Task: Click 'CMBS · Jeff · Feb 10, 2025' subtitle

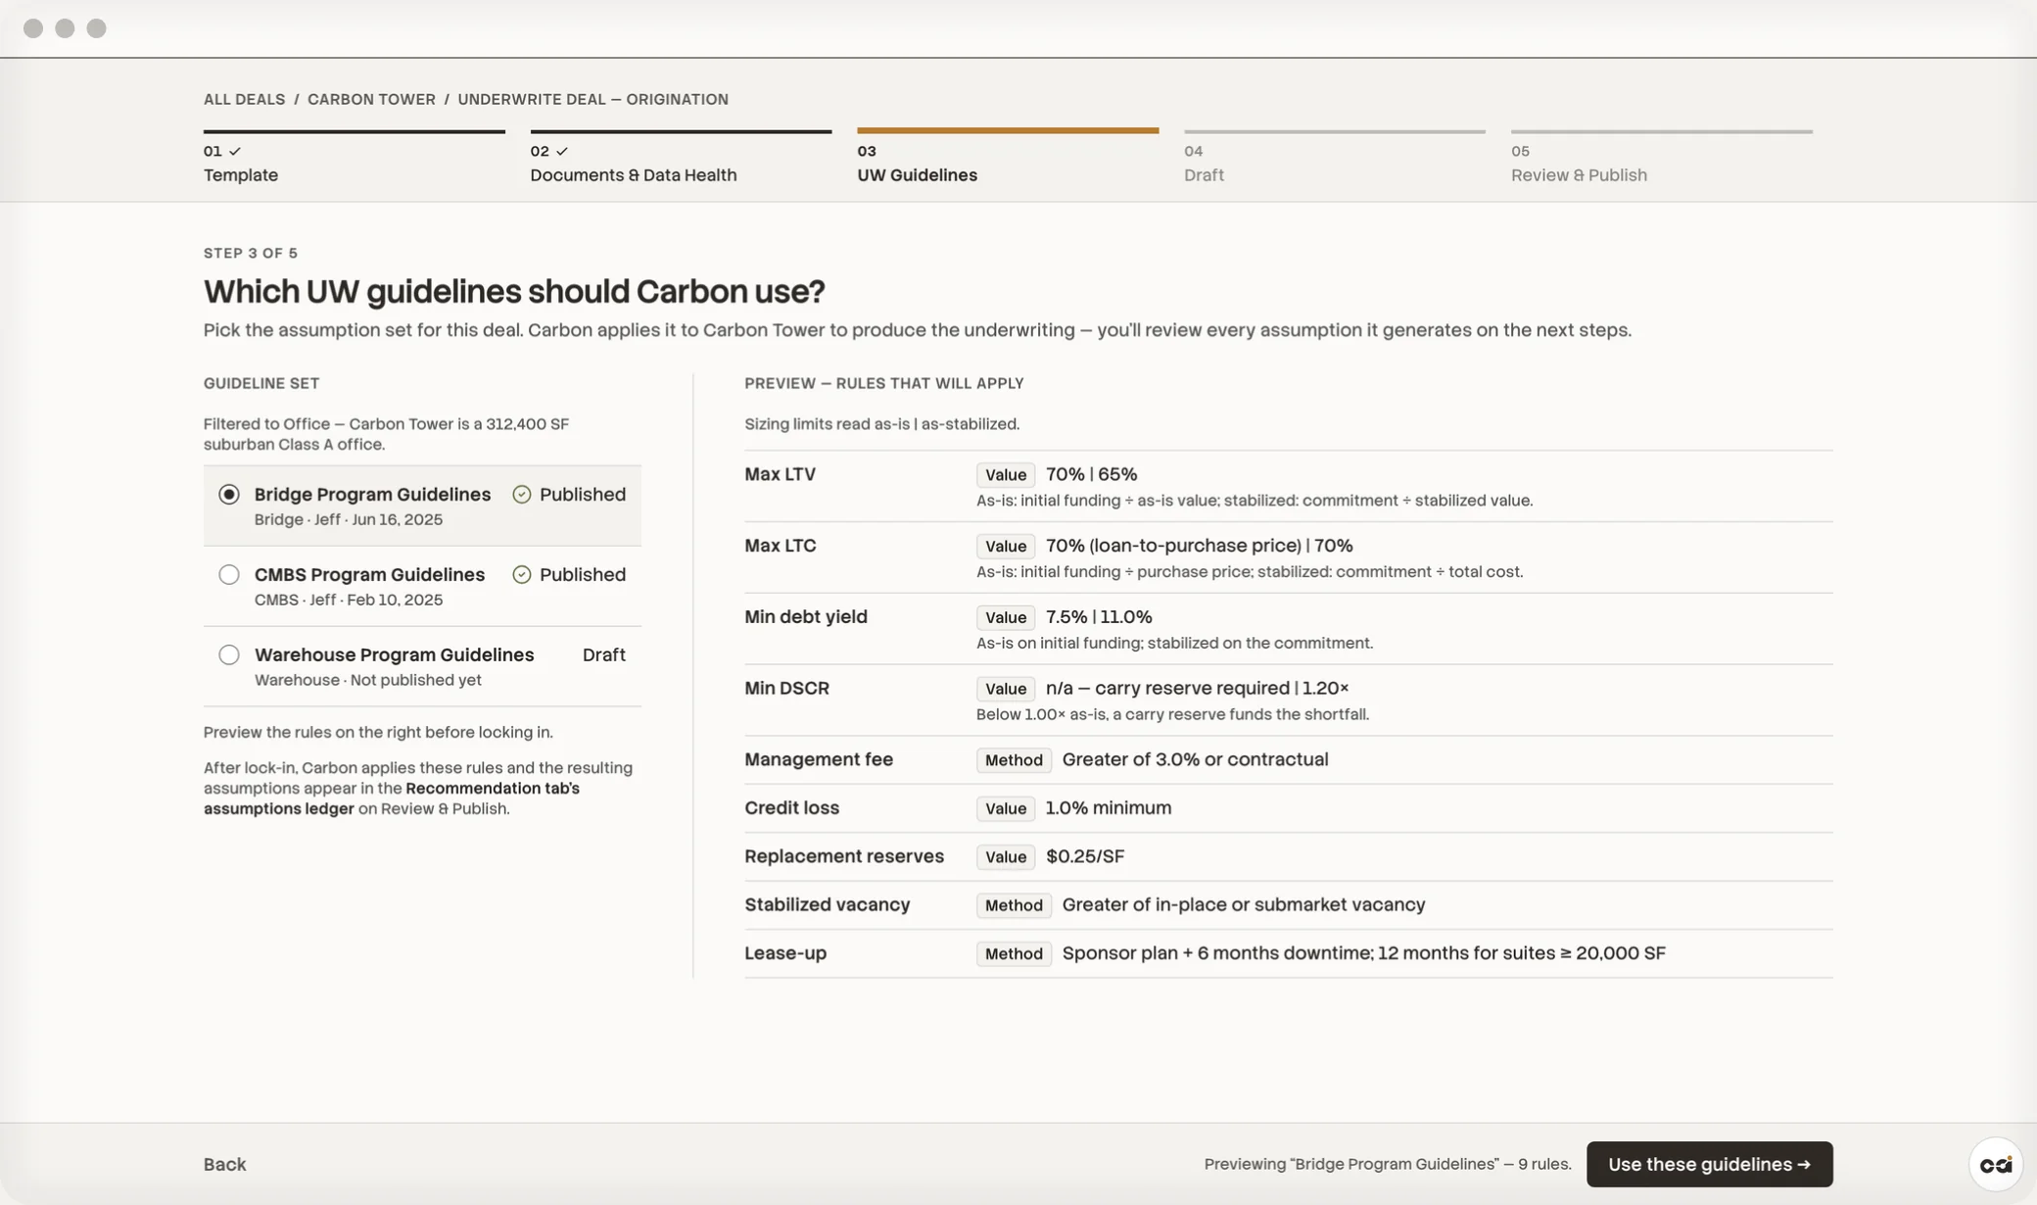Action: pyautogui.click(x=349, y=601)
